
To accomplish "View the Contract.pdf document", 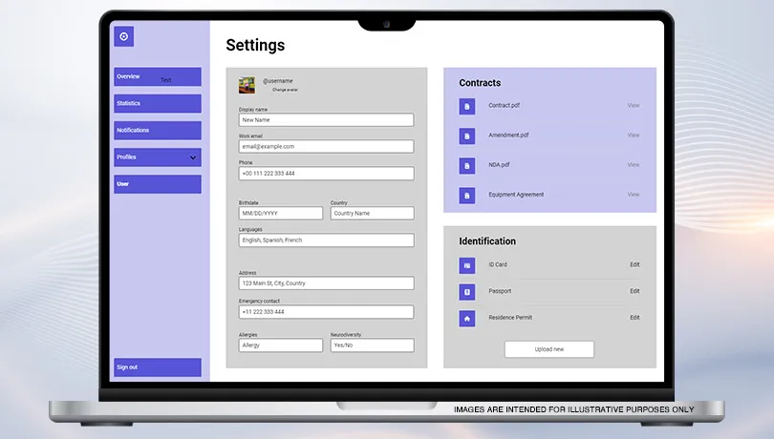I will click(633, 106).
